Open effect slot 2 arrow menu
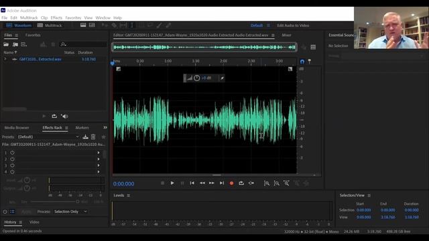 99,159
